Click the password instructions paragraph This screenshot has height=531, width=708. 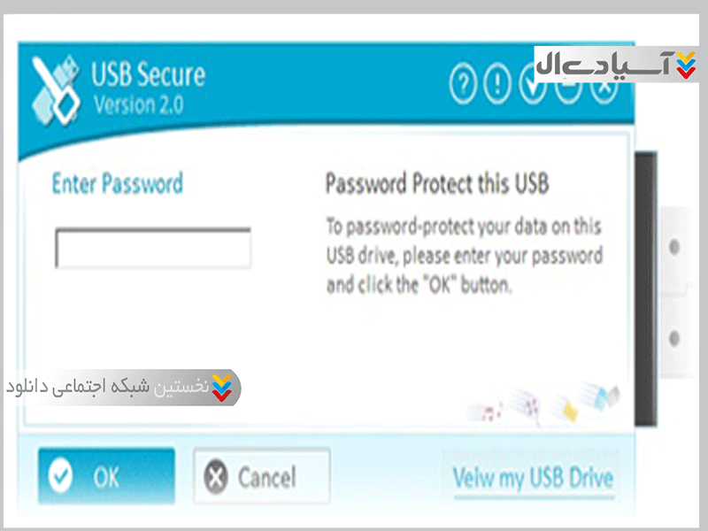pos(464,256)
